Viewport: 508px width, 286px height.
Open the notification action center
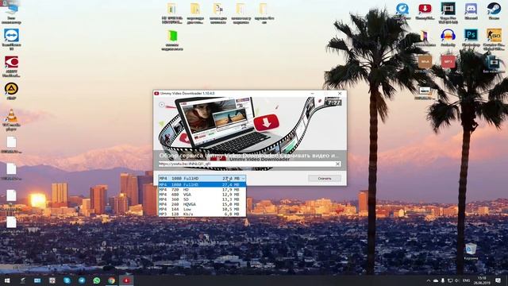[x=498, y=280]
